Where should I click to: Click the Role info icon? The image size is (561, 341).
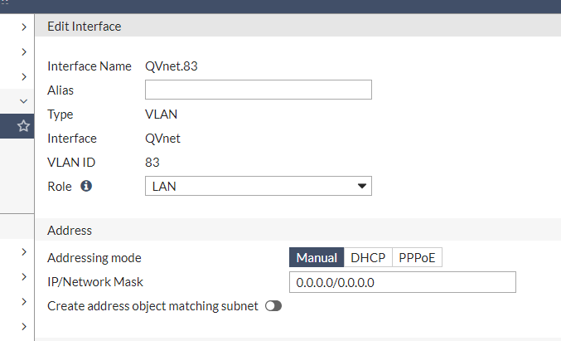[x=85, y=186]
